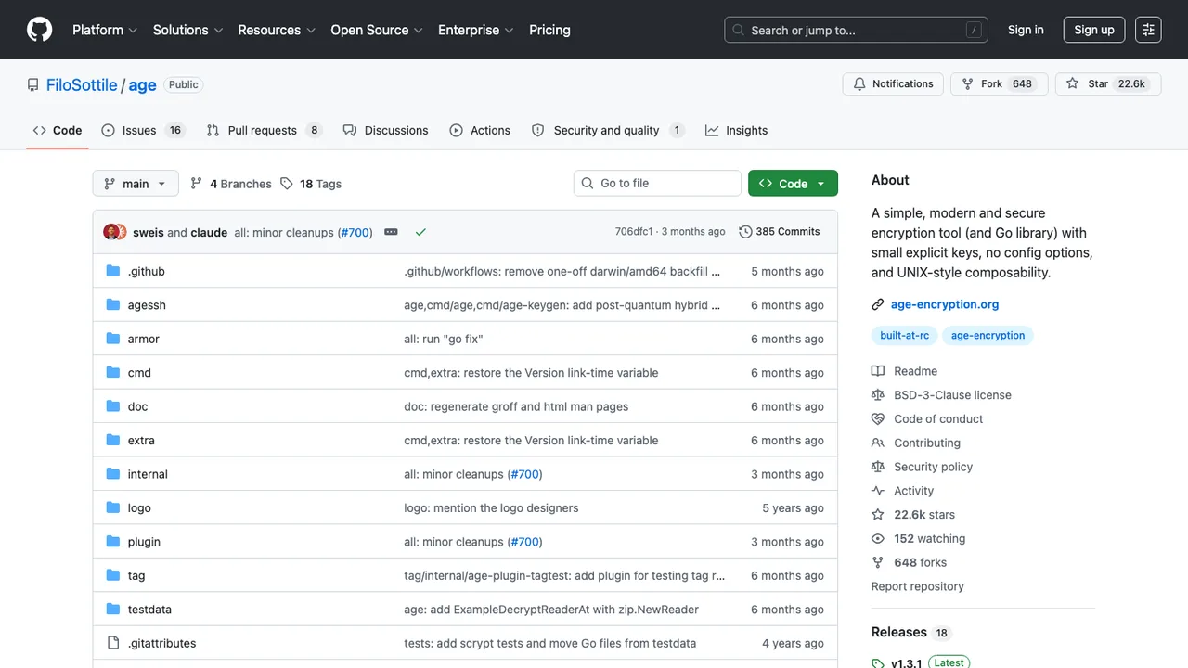This screenshot has width=1188, height=668.
Task: Click the commit details ellipsis icon
Action: (391, 232)
